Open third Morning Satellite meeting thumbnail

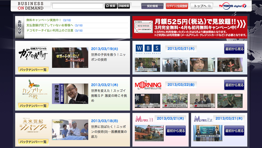coord(202,101)
